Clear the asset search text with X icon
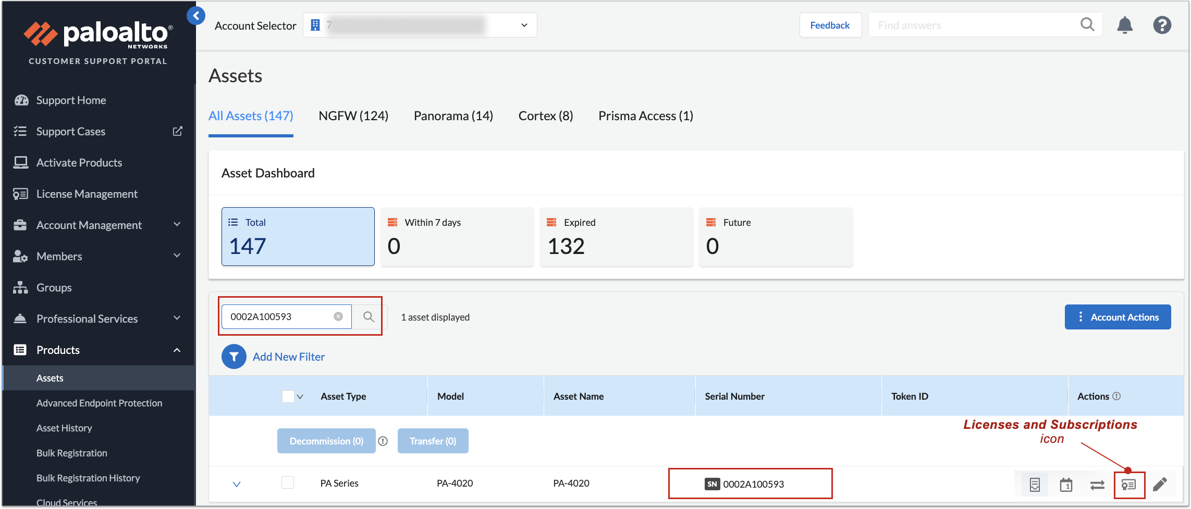The height and width of the screenshot is (509, 1191). [338, 317]
